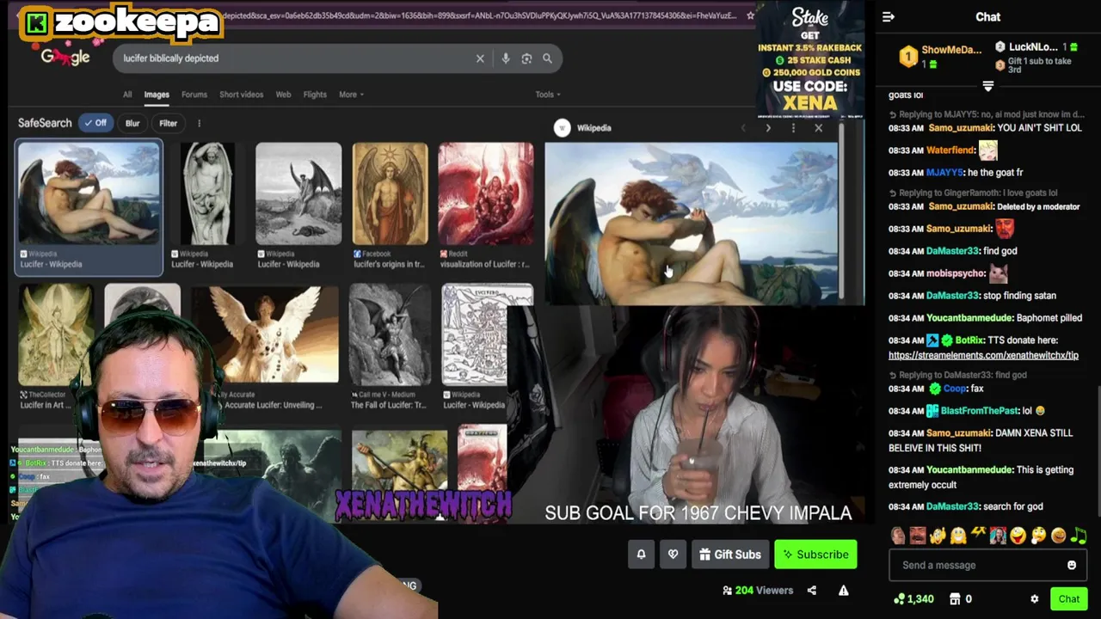Click notification bell under the stream
1101x619 pixels.
click(x=641, y=555)
